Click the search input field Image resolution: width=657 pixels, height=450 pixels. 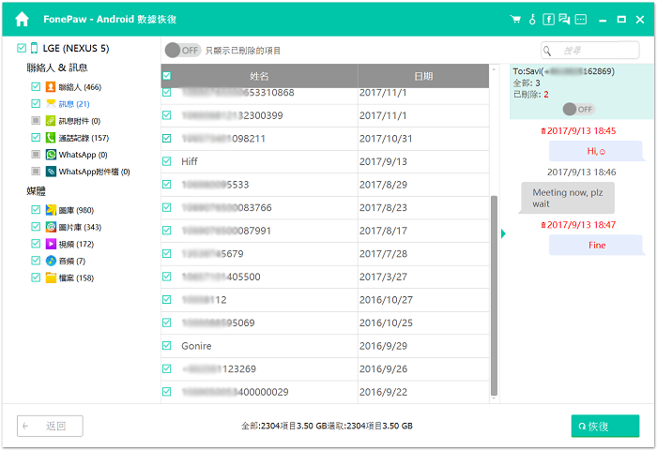[x=590, y=51]
